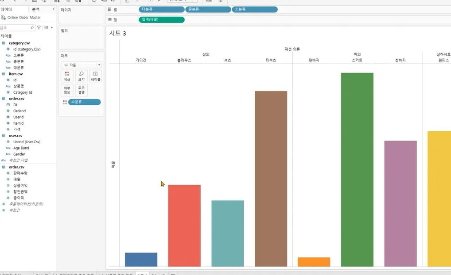Select the Userid (User.Csv) field

pos(27,142)
